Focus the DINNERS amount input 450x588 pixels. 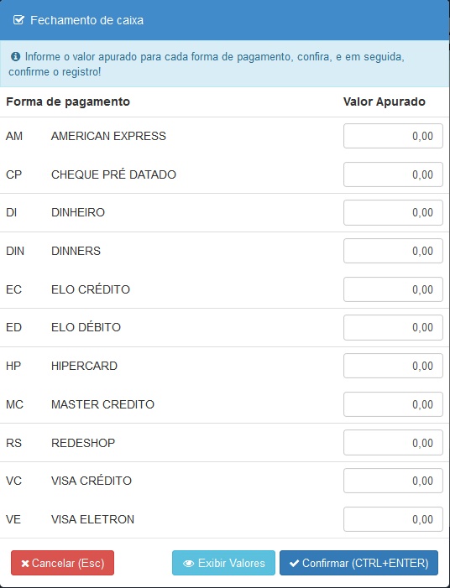click(393, 251)
